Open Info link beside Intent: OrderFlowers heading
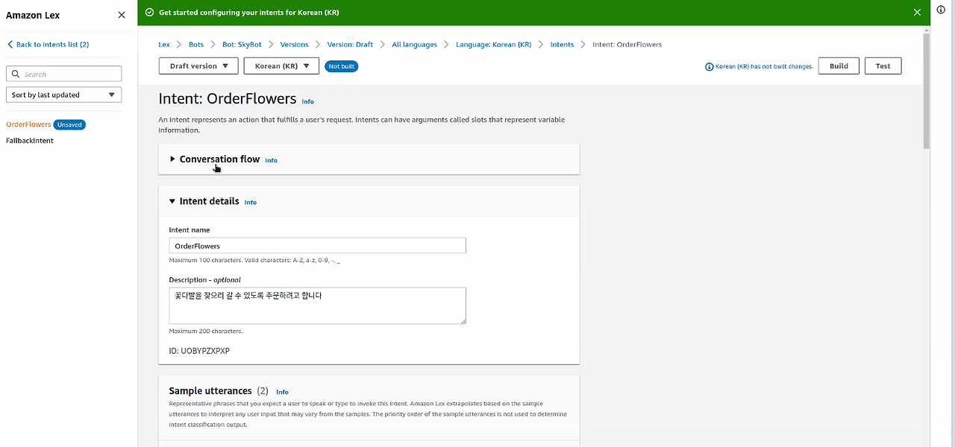This screenshot has width=955, height=447. tap(307, 101)
